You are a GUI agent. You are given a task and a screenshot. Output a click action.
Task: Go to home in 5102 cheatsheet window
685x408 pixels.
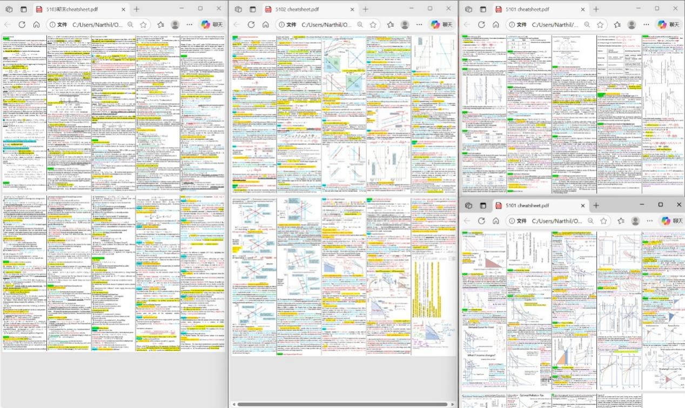[266, 25]
